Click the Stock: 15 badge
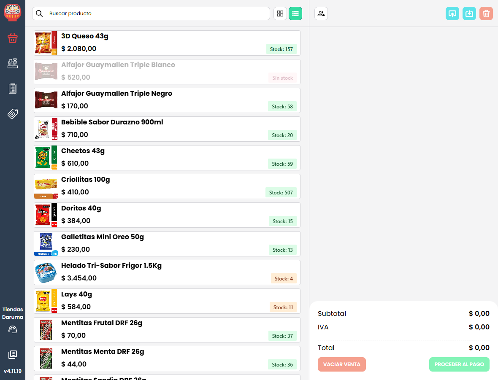 point(283,221)
